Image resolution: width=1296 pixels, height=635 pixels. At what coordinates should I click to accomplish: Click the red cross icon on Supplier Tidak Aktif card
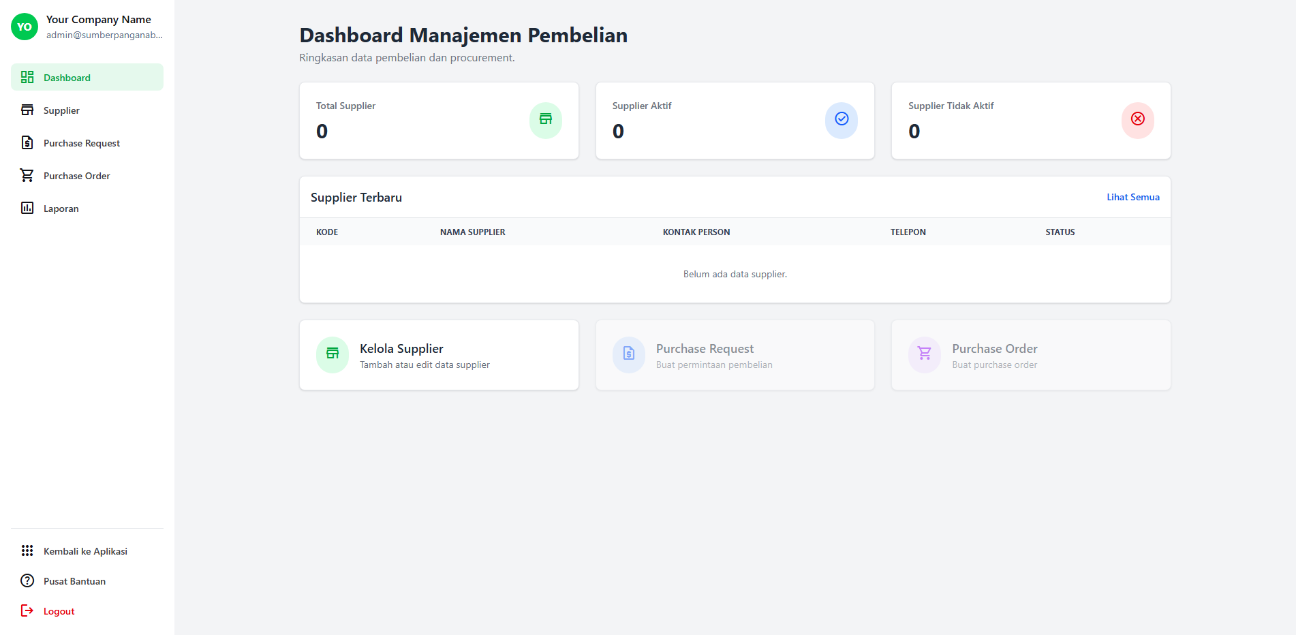tap(1137, 120)
